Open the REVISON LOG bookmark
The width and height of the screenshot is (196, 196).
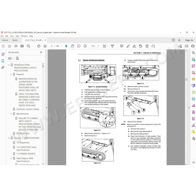point(23,133)
